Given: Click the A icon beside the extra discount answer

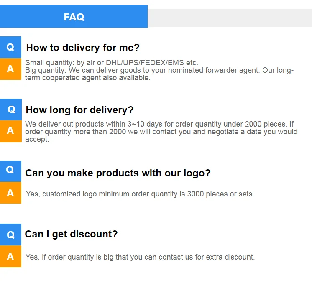Looking at the screenshot, I should (10, 256).
